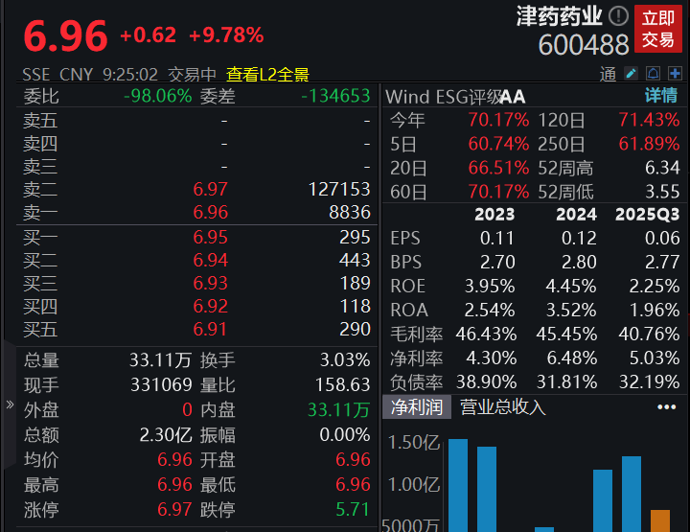Click the stock code 600488
Viewport: 690px width, 532px height.
pos(584,44)
